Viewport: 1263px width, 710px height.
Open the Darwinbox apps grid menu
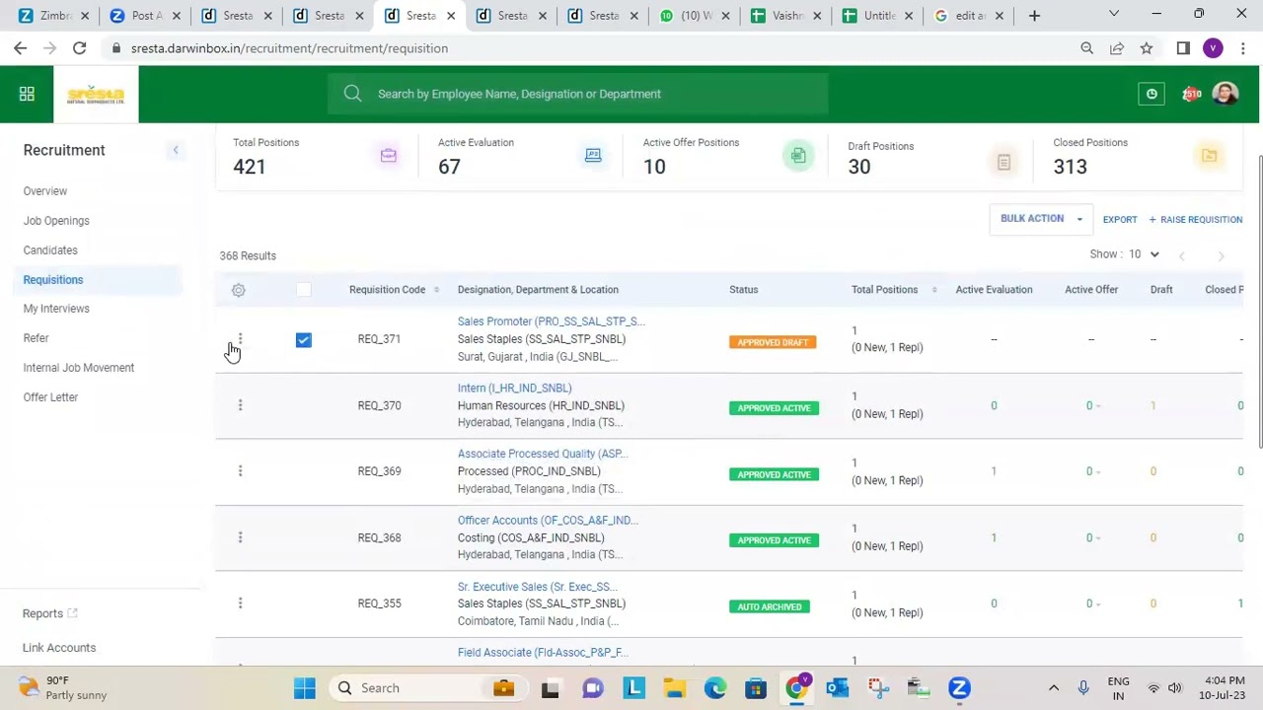click(x=27, y=94)
